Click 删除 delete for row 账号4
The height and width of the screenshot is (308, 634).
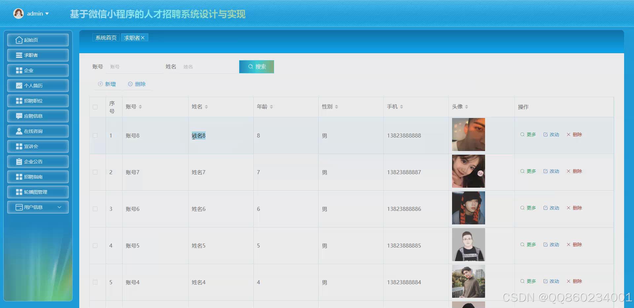tap(574, 281)
